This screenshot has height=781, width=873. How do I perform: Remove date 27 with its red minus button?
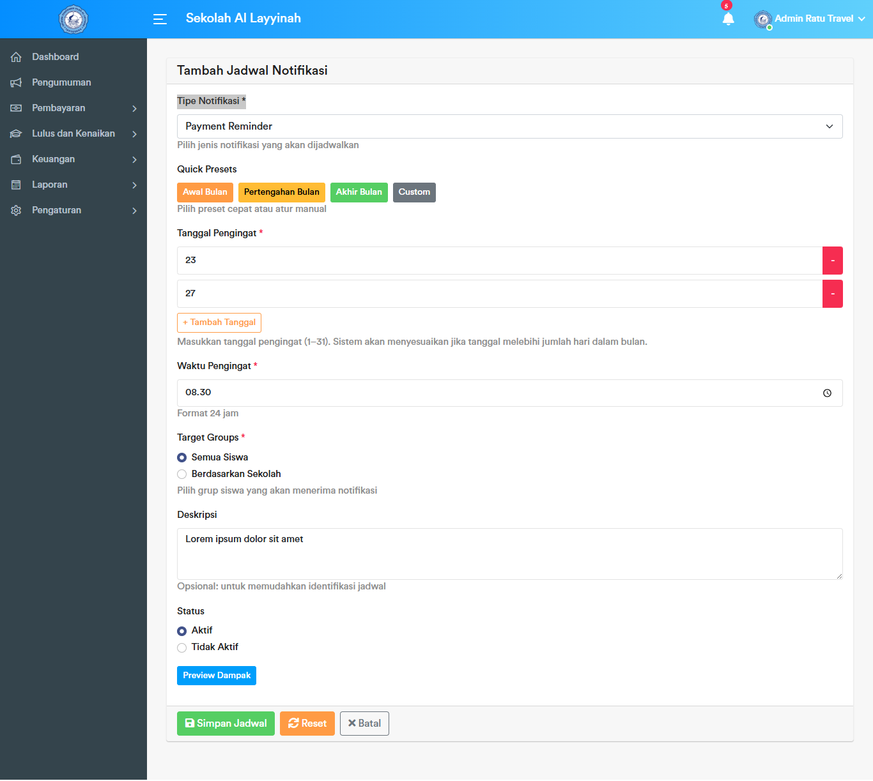click(x=833, y=294)
